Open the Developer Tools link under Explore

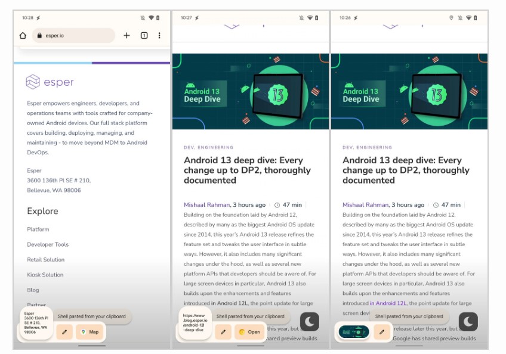click(x=48, y=244)
